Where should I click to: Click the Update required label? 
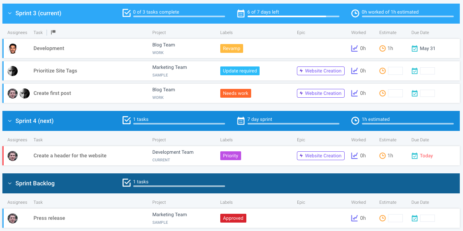pyautogui.click(x=240, y=71)
